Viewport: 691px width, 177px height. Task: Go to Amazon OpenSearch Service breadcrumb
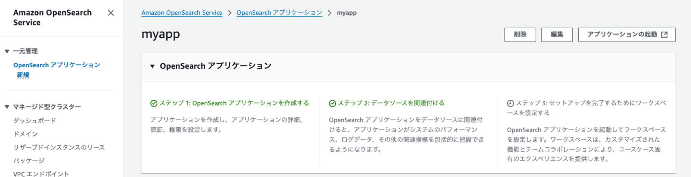point(182,13)
